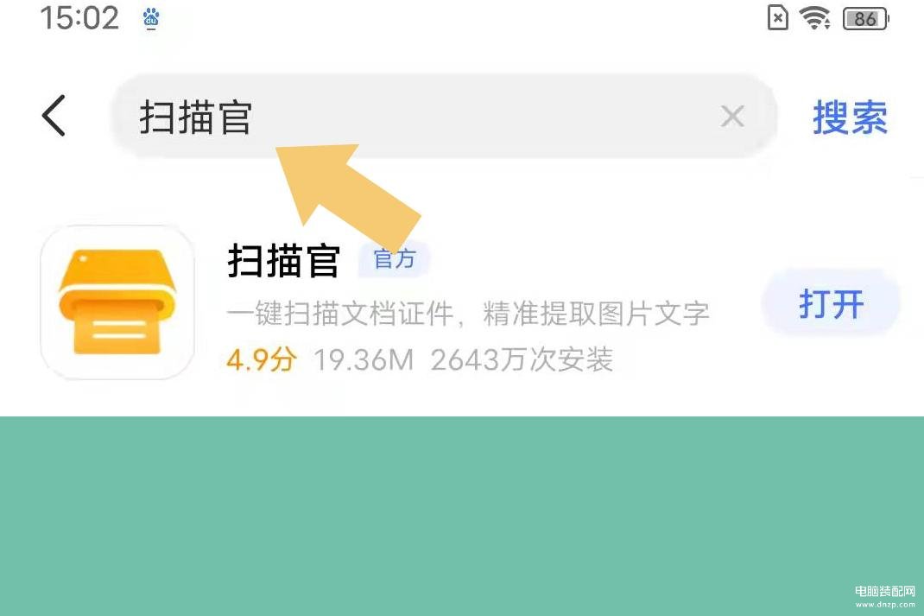924x616 pixels.
Task: Open the orange 扫描官 scanner app icon
Action: pos(117,302)
